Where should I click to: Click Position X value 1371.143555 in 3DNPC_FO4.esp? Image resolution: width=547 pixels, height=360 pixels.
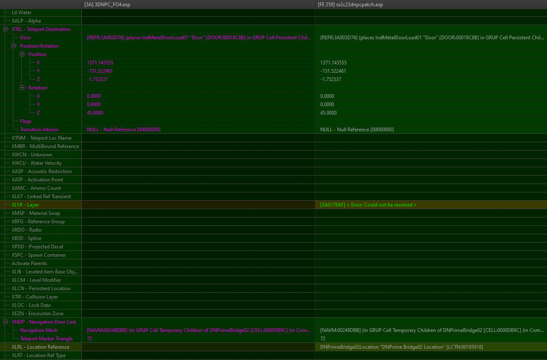[100, 63]
